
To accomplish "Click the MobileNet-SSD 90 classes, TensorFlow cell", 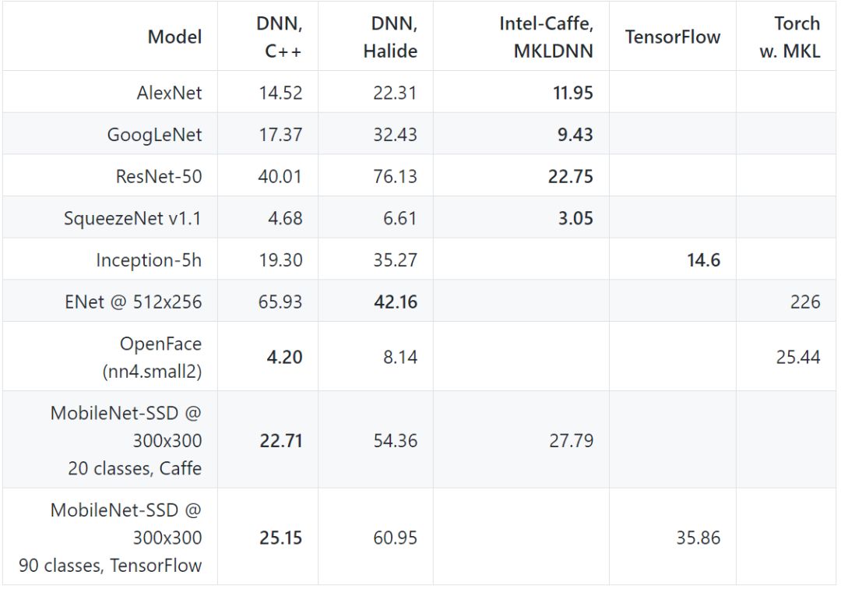I will pyautogui.click(x=111, y=538).
